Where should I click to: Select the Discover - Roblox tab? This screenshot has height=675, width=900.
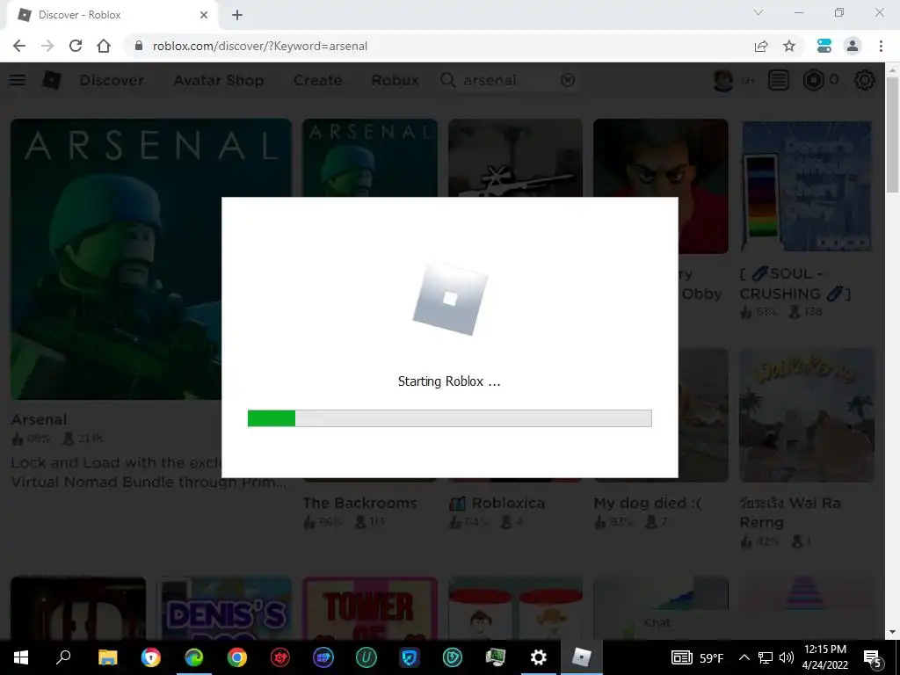click(x=112, y=15)
